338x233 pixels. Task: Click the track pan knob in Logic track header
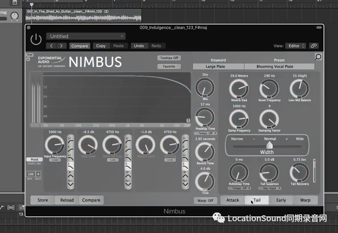(15, 16)
